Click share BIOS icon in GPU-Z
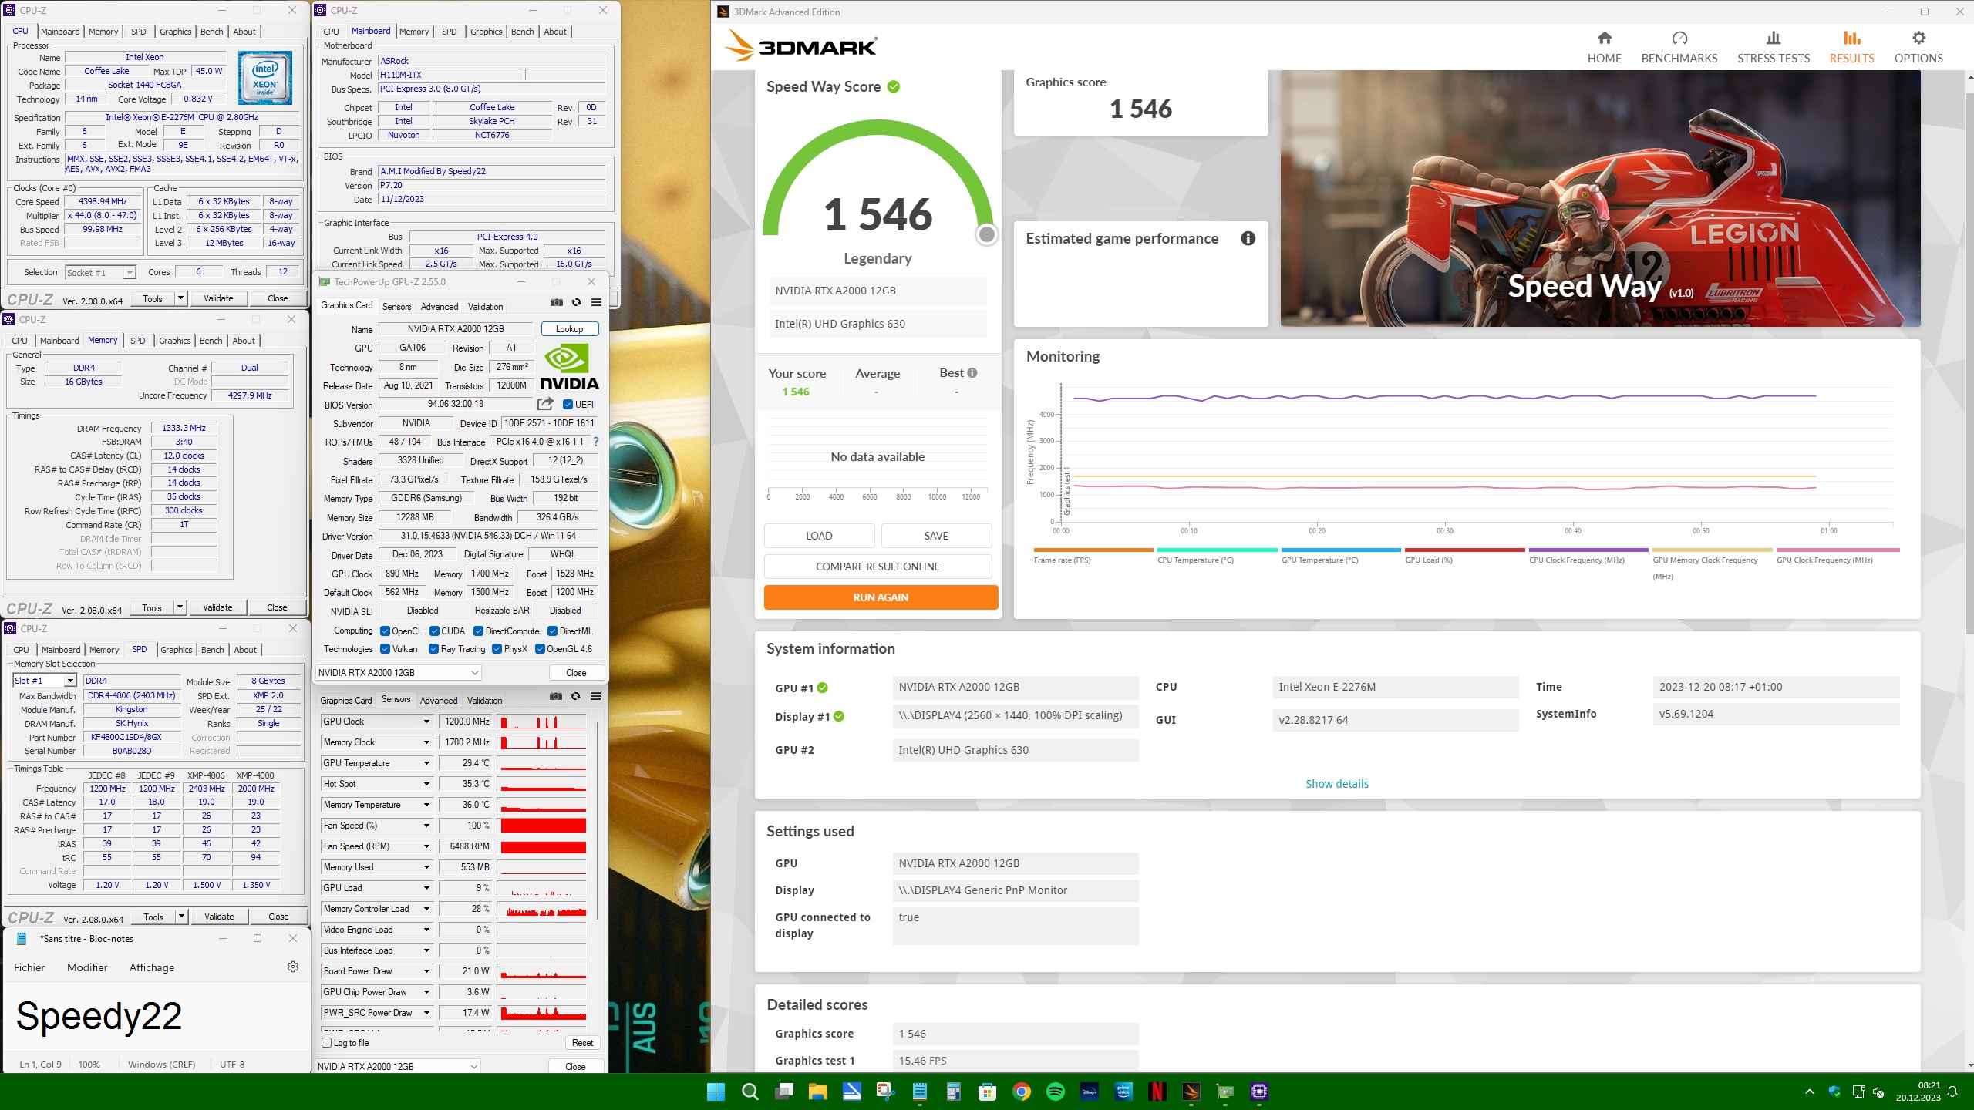Image resolution: width=1974 pixels, height=1110 pixels. [545, 404]
